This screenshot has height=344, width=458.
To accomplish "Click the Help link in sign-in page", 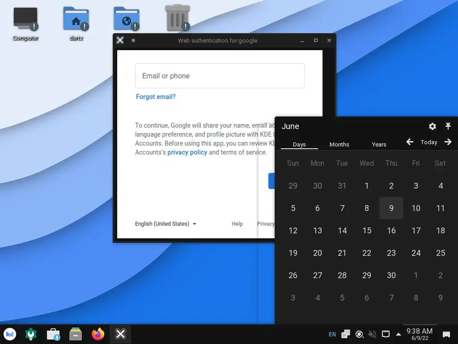I will 237,224.
